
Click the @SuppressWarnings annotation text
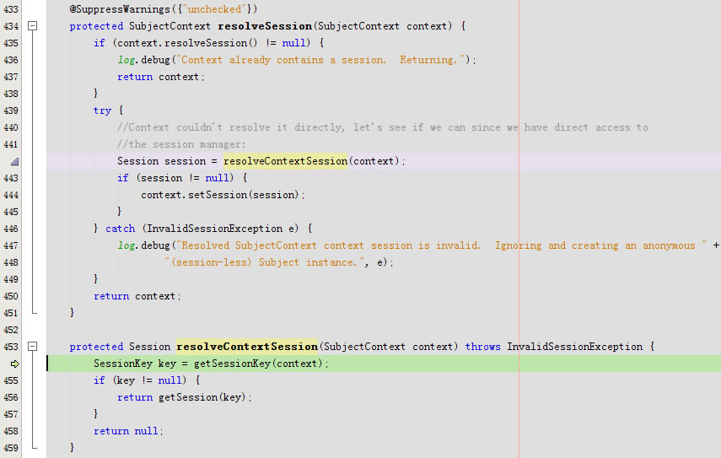[x=120, y=9]
